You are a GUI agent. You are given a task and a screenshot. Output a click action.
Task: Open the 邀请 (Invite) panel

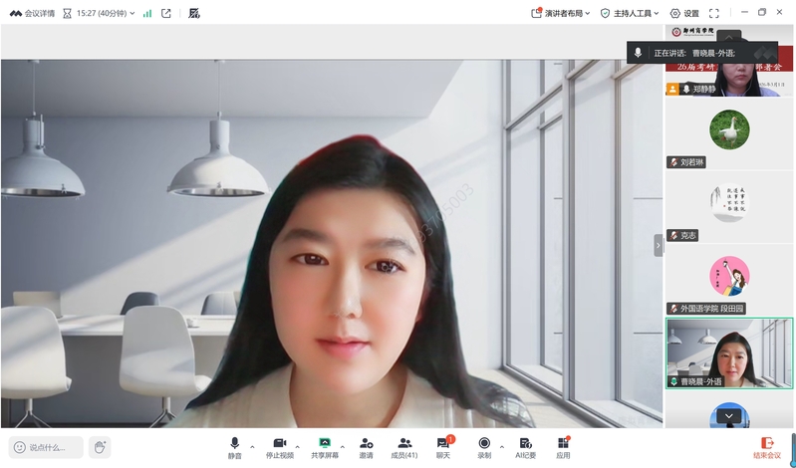click(366, 447)
